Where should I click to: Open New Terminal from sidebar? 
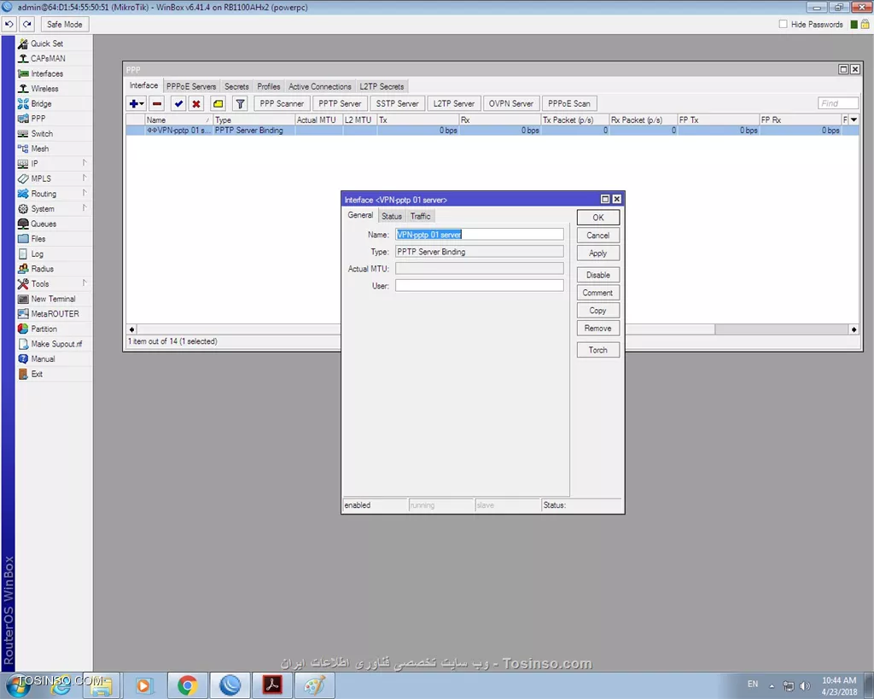pos(54,299)
